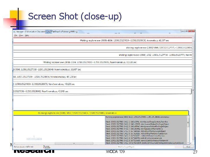Click the main vertical scrollbar

(193, 90)
